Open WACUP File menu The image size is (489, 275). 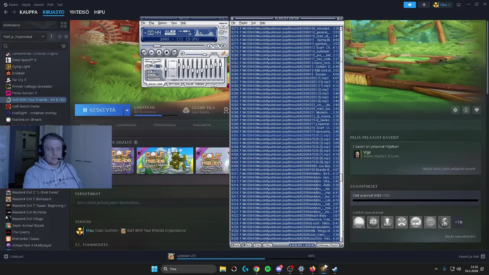coord(143,23)
